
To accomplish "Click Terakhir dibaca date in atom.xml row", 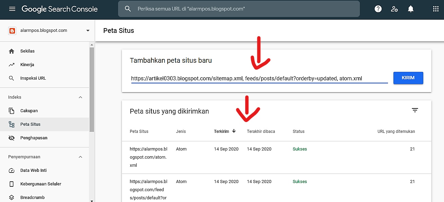I will pos(259,149).
